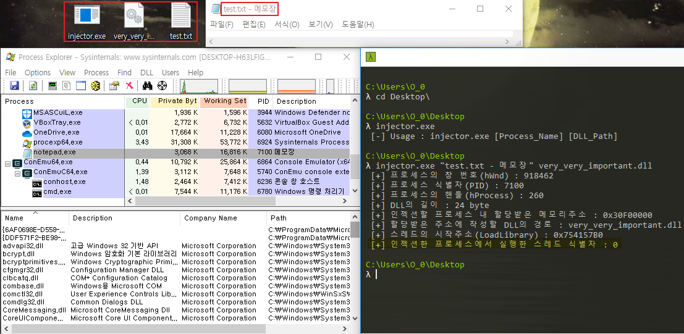
Task: Select combase.dll in the DLL list
Action: coord(175,286)
